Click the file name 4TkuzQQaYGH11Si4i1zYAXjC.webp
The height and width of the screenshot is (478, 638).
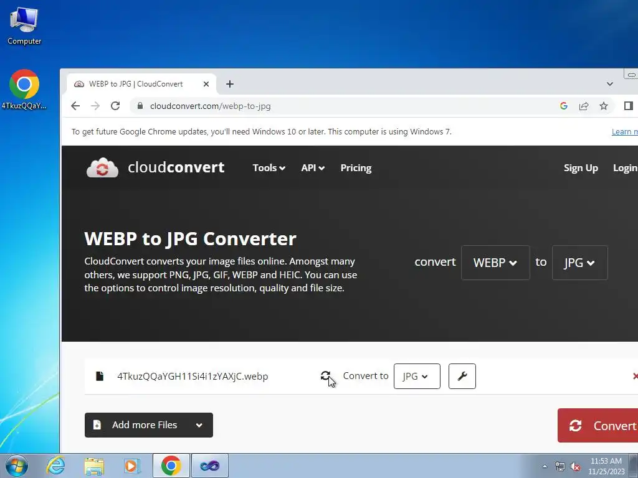click(x=193, y=377)
